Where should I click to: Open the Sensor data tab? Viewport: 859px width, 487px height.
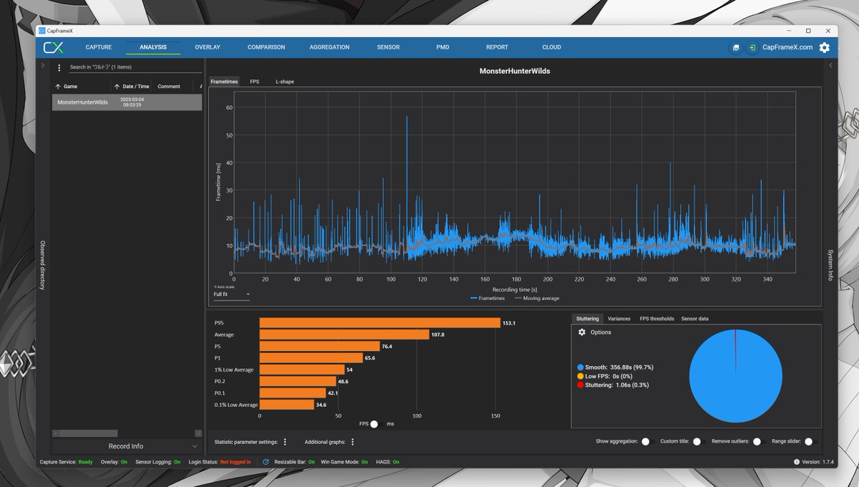coord(695,319)
